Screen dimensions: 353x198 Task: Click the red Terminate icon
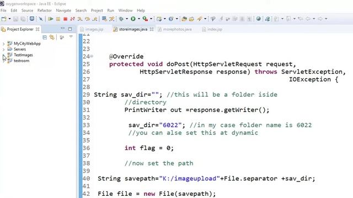(65, 19)
